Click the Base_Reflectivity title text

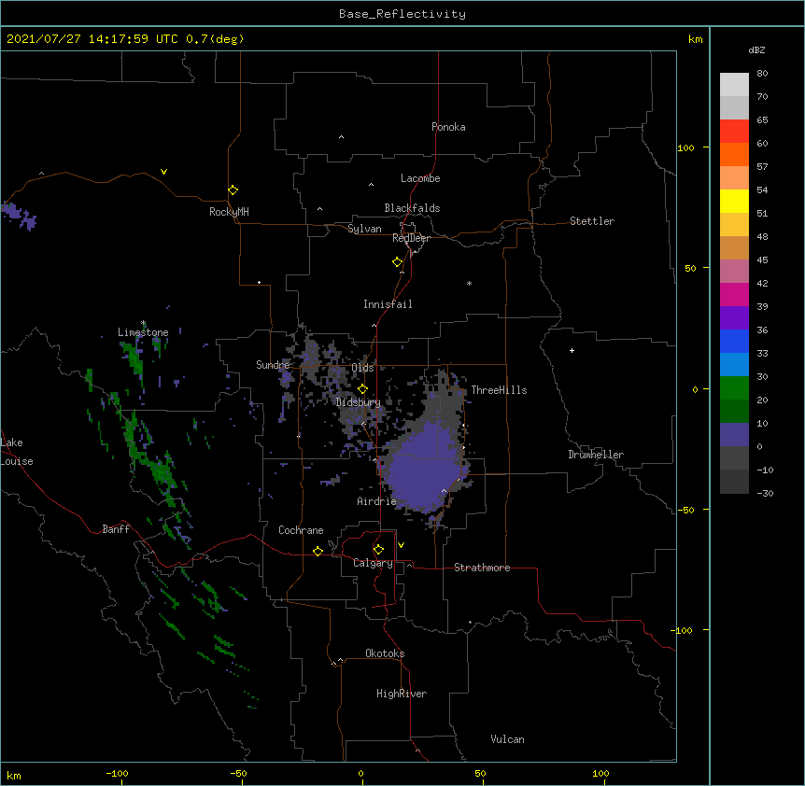point(402,14)
